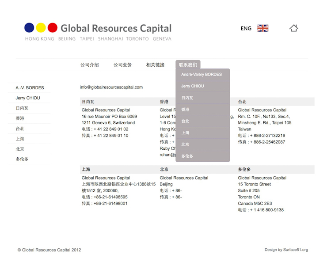Click the 1211 Geneva 6, Switzerland line
The width and height of the screenshot is (327, 277).
108,122
